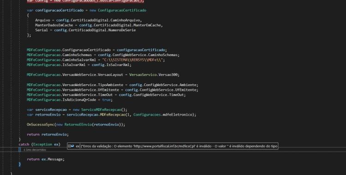Click 'NumeroDeSerie' on the Serial line

pyautogui.click(x=122, y=30)
